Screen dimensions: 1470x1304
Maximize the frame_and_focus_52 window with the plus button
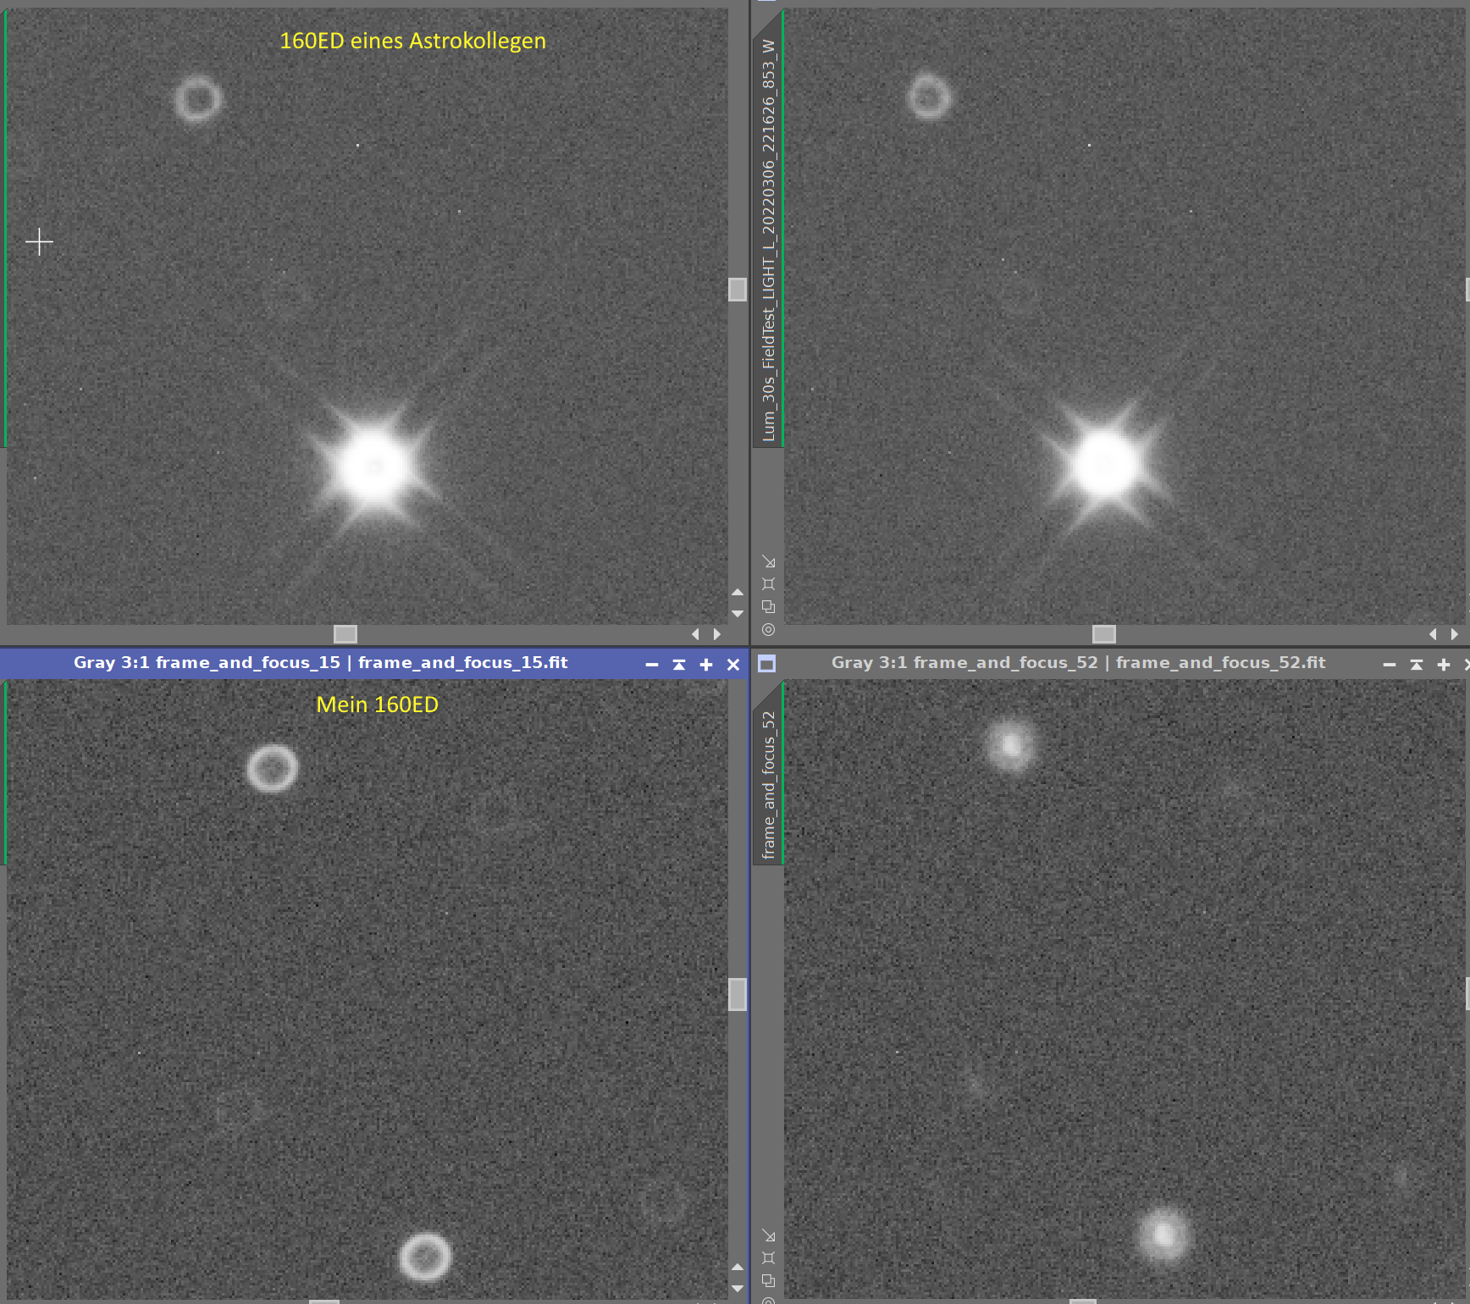click(1444, 665)
